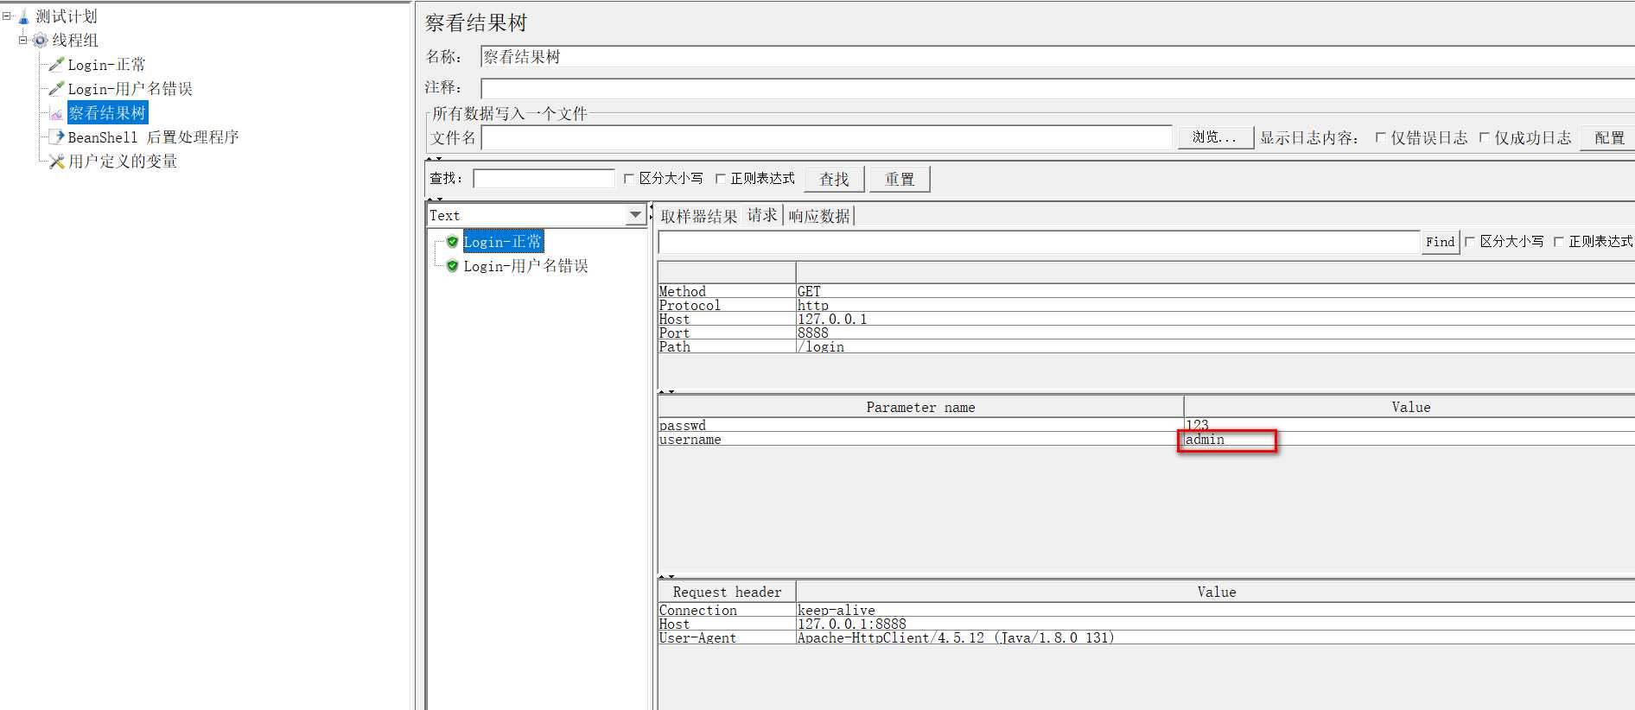Screen dimensions: 1635x710
Task: Click the 察看结果树 listener icon in the tree
Action: pyautogui.click(x=56, y=113)
